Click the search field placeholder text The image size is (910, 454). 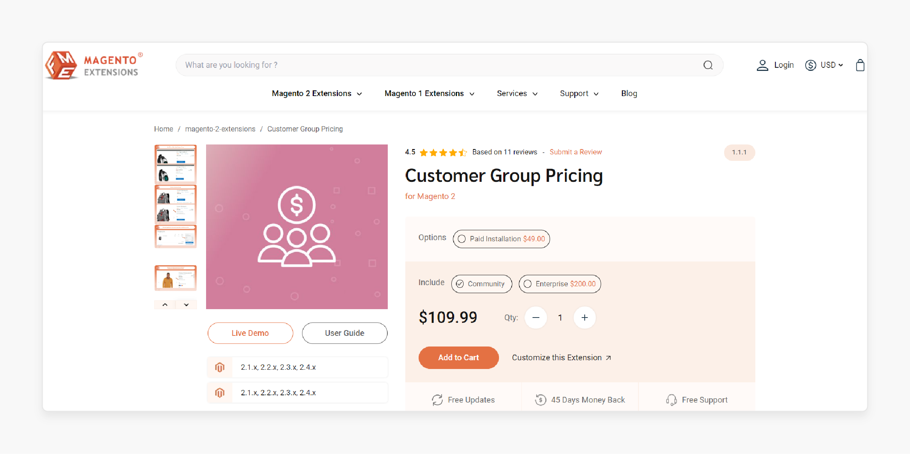(x=231, y=65)
